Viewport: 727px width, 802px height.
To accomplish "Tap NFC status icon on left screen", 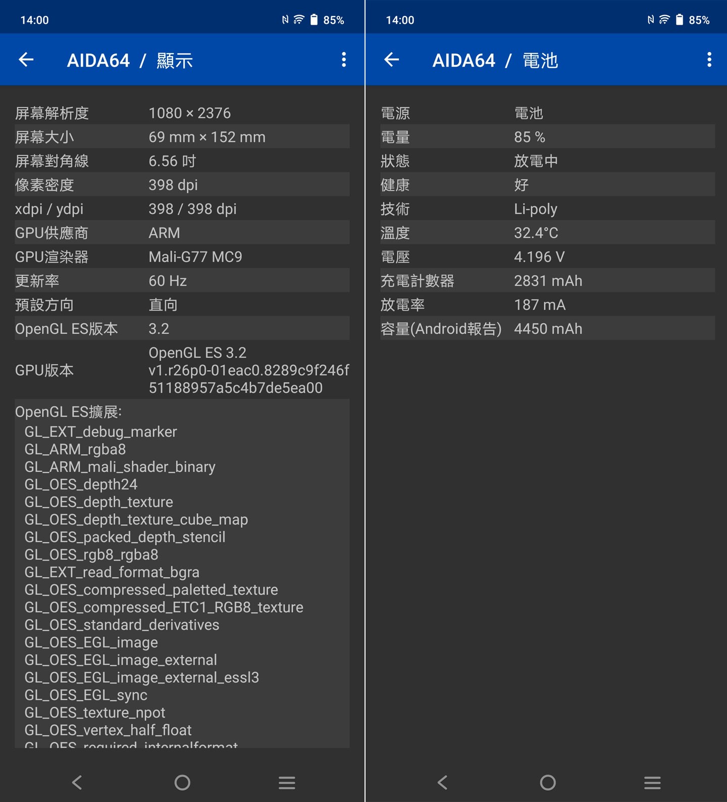I will pyautogui.click(x=285, y=20).
